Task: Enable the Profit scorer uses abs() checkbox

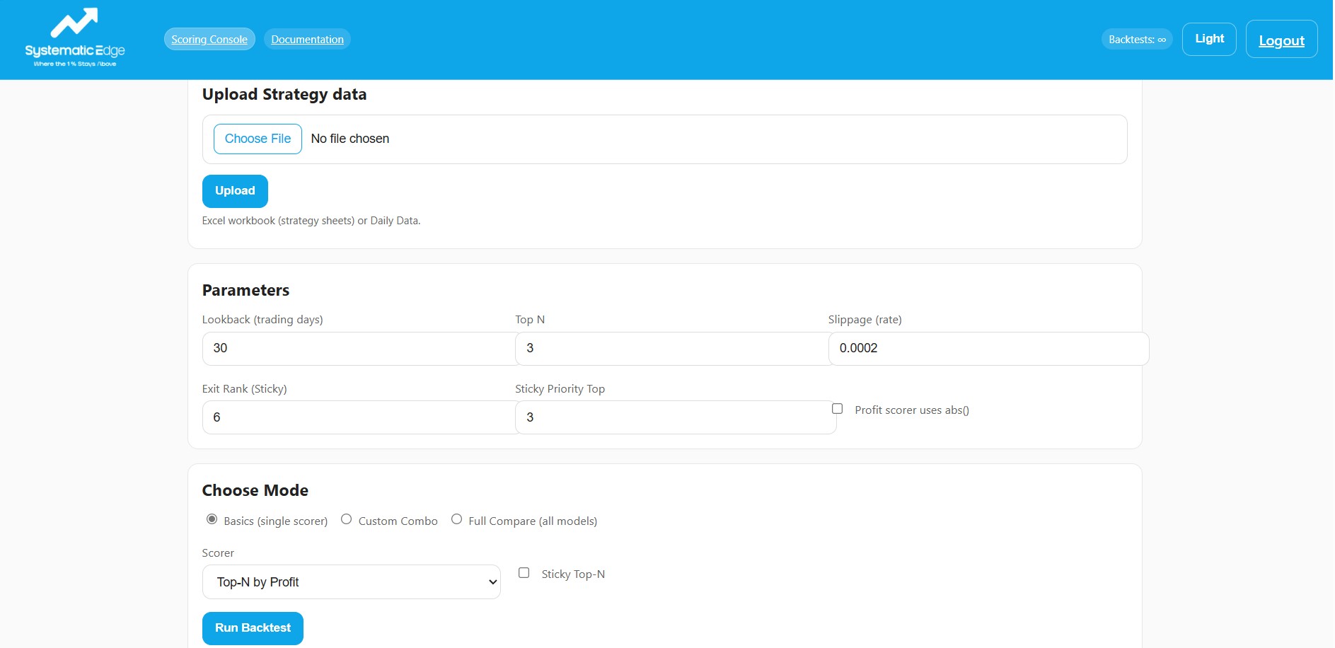Action: point(837,408)
